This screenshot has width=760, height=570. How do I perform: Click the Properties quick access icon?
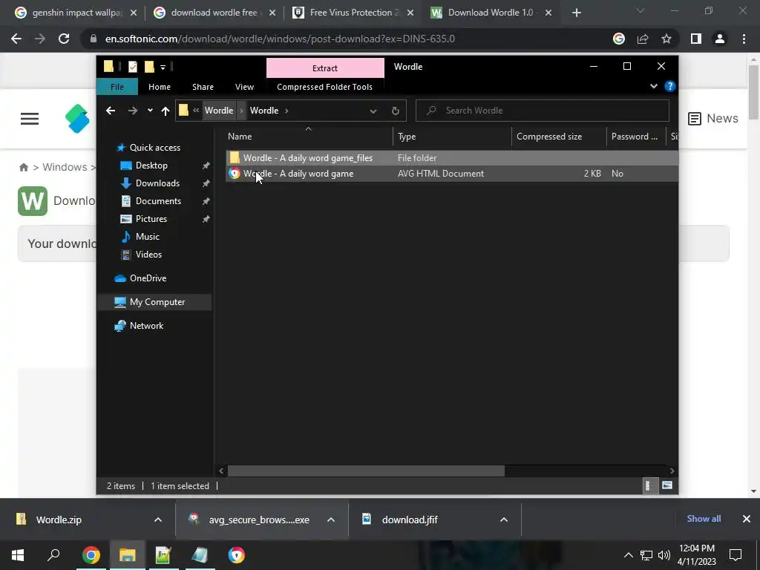pyautogui.click(x=133, y=66)
